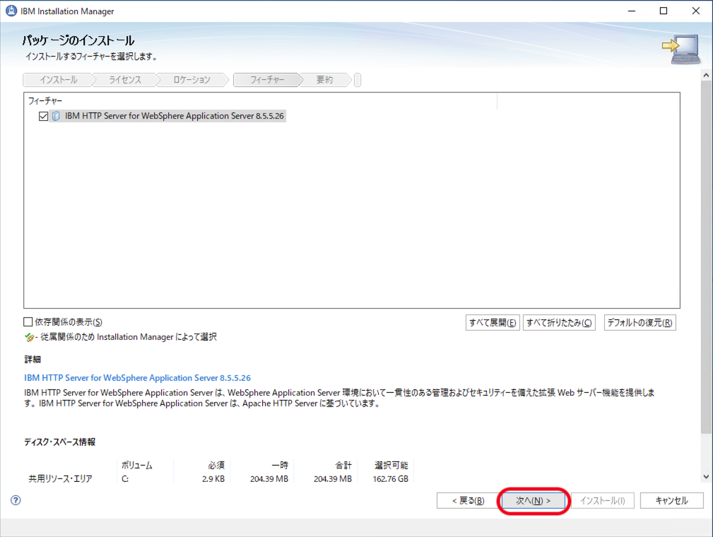713x537 pixels.
Task: Click the キャンセル button
Action: point(671,501)
